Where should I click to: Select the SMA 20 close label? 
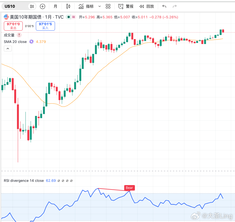pyautogui.click(x=15, y=42)
